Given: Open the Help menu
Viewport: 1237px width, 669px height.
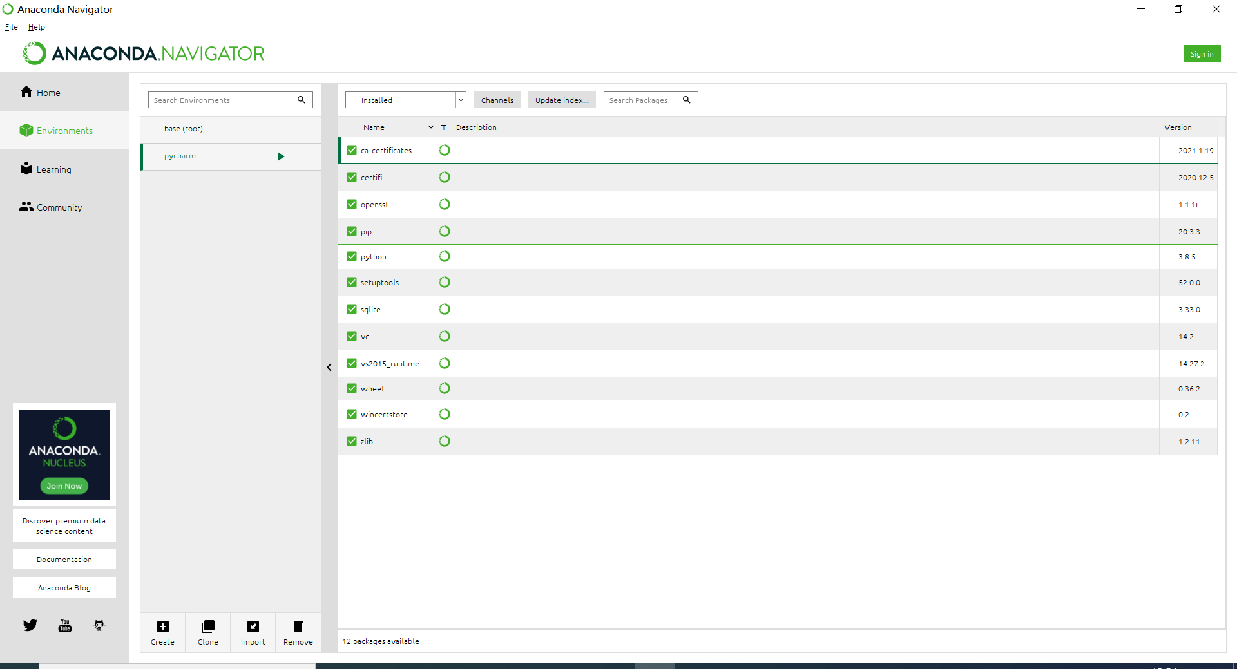Looking at the screenshot, I should (x=37, y=27).
